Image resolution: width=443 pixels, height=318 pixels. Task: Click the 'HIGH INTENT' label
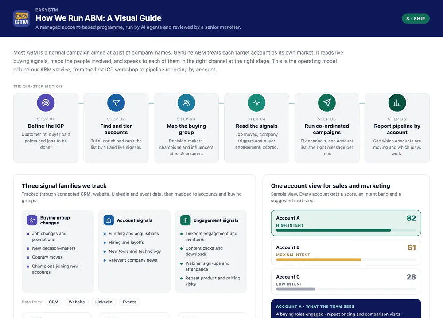(x=290, y=225)
